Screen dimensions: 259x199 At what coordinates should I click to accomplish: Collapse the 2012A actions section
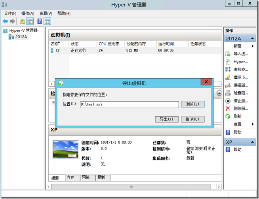[x=252, y=39]
